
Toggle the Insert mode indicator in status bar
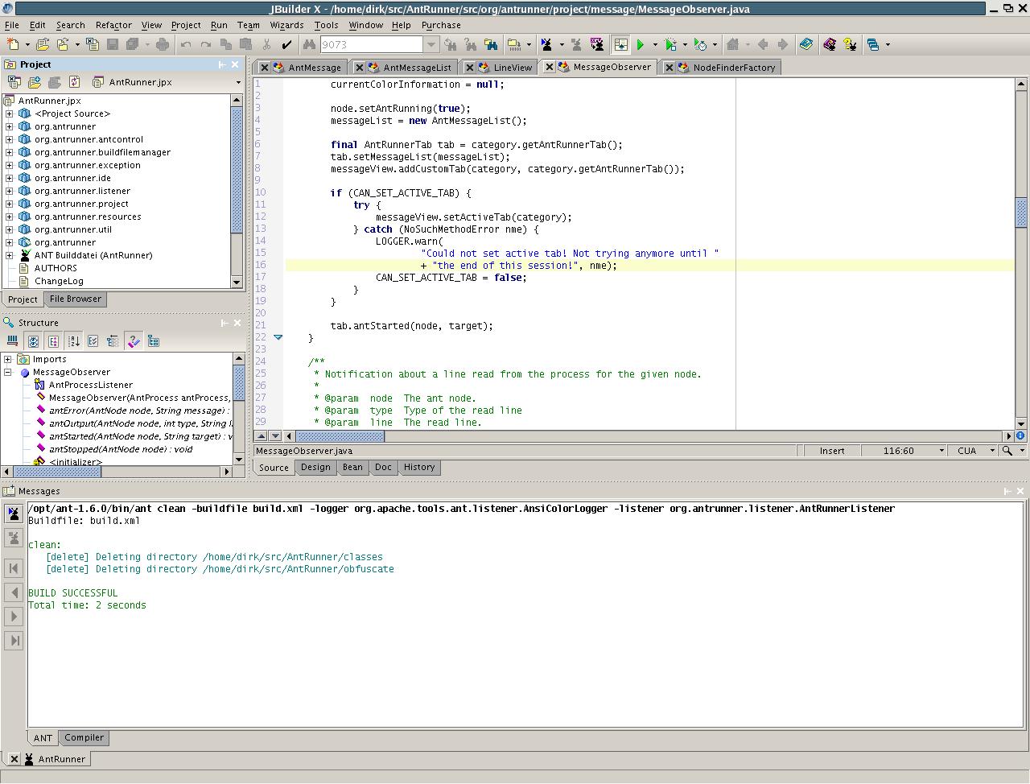click(x=832, y=451)
